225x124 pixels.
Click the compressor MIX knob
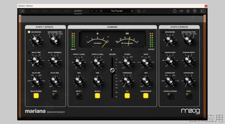click(146, 81)
